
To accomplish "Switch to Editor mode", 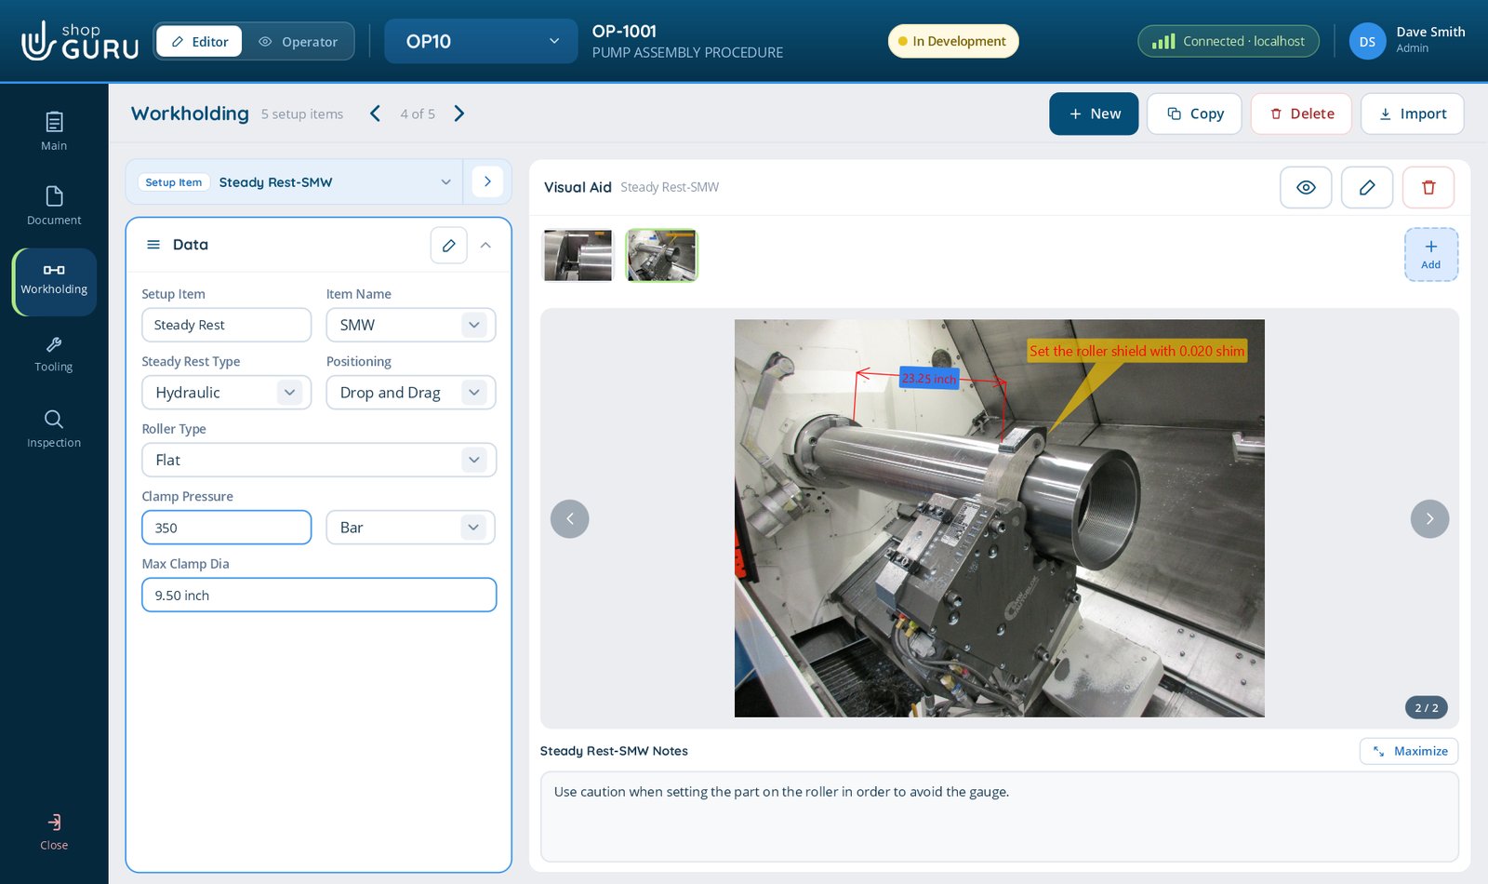I will (199, 42).
